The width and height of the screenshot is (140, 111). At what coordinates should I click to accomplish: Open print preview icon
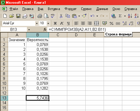[46, 16]
